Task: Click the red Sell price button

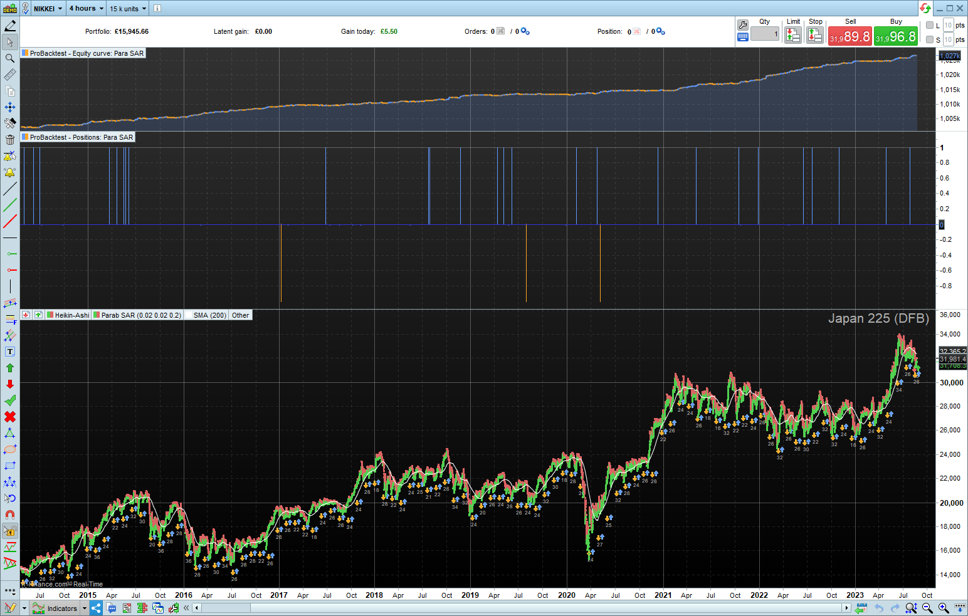Action: pos(850,36)
